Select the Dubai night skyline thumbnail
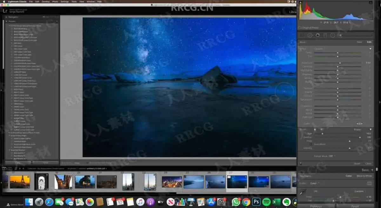 (x=172, y=182)
